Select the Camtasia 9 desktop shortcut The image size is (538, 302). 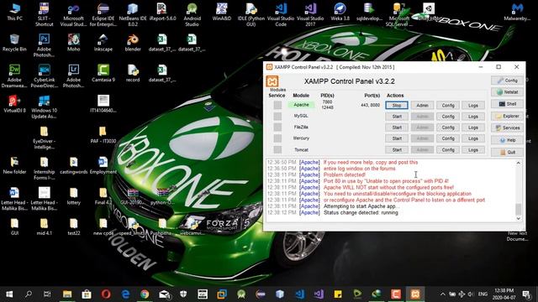(x=103, y=73)
